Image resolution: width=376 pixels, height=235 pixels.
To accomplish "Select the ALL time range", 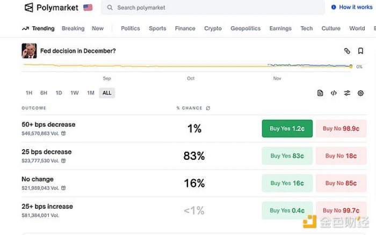I will 107,93.
